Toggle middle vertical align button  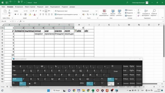(43, 11)
